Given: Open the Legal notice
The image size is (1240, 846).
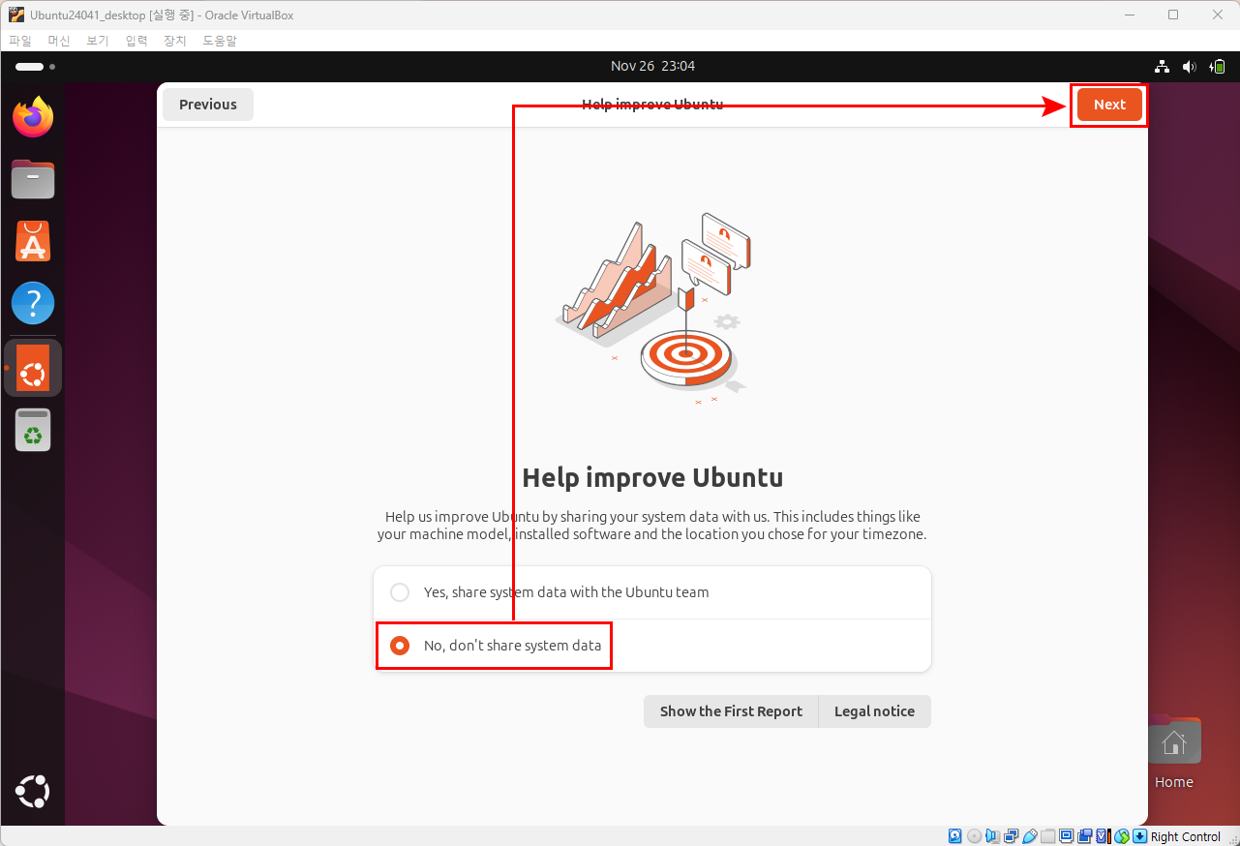Looking at the screenshot, I should [875, 711].
